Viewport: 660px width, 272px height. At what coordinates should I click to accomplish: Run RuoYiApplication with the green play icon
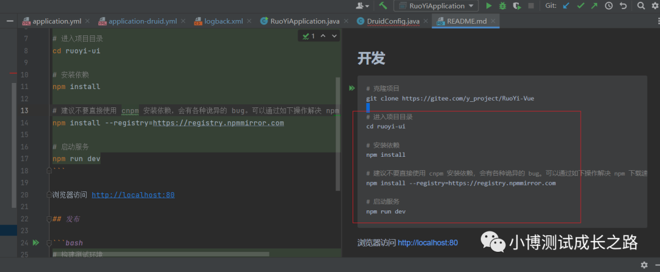coord(489,5)
